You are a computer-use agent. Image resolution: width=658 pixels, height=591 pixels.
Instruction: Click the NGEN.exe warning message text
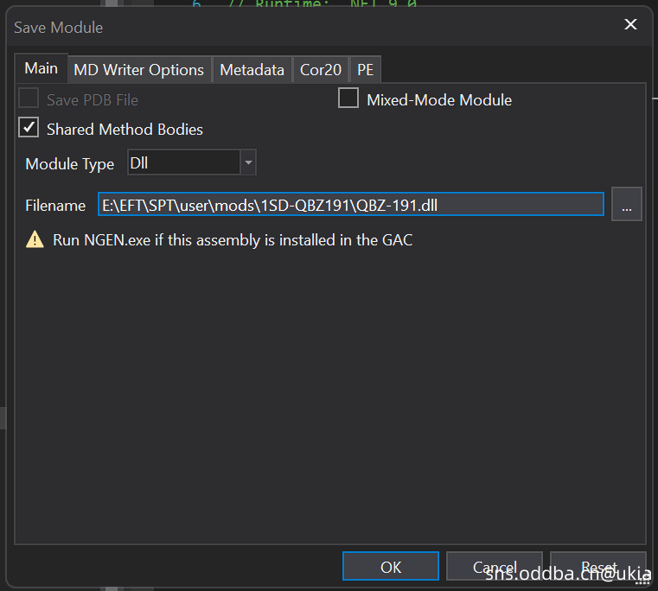[x=233, y=240]
